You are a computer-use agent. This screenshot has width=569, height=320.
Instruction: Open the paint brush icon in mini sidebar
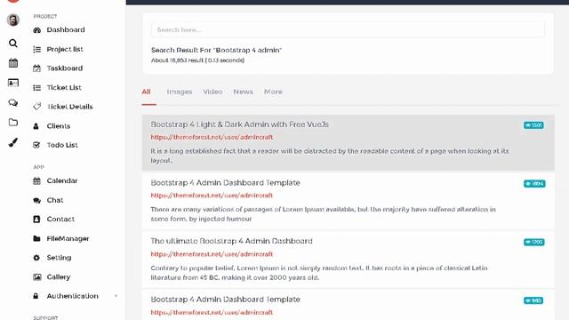(13, 142)
